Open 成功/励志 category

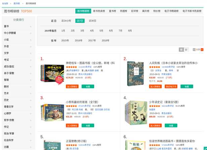click(9, 66)
